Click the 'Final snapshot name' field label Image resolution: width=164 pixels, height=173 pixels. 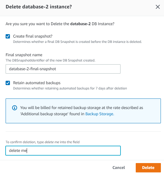[x=24, y=55]
